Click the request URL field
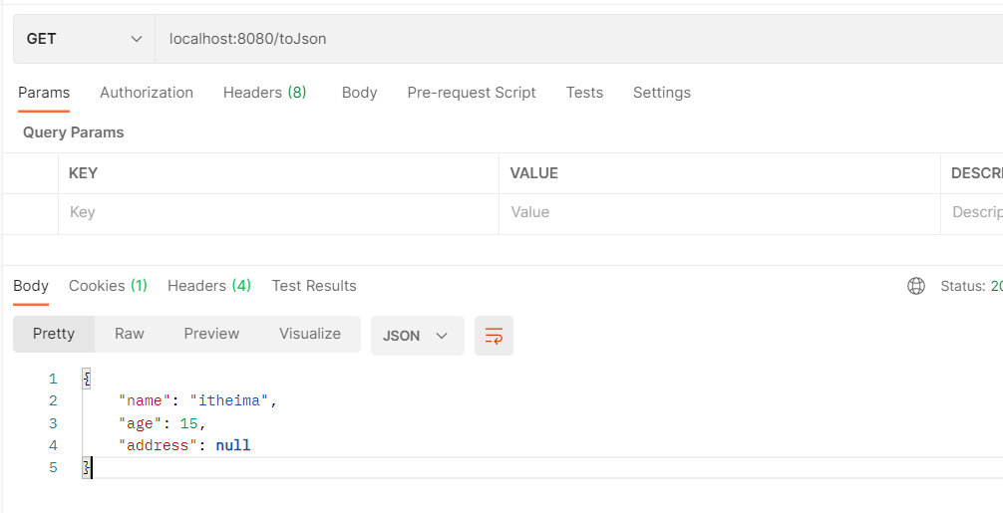Viewport: 1003px width, 513px height. coord(578,39)
